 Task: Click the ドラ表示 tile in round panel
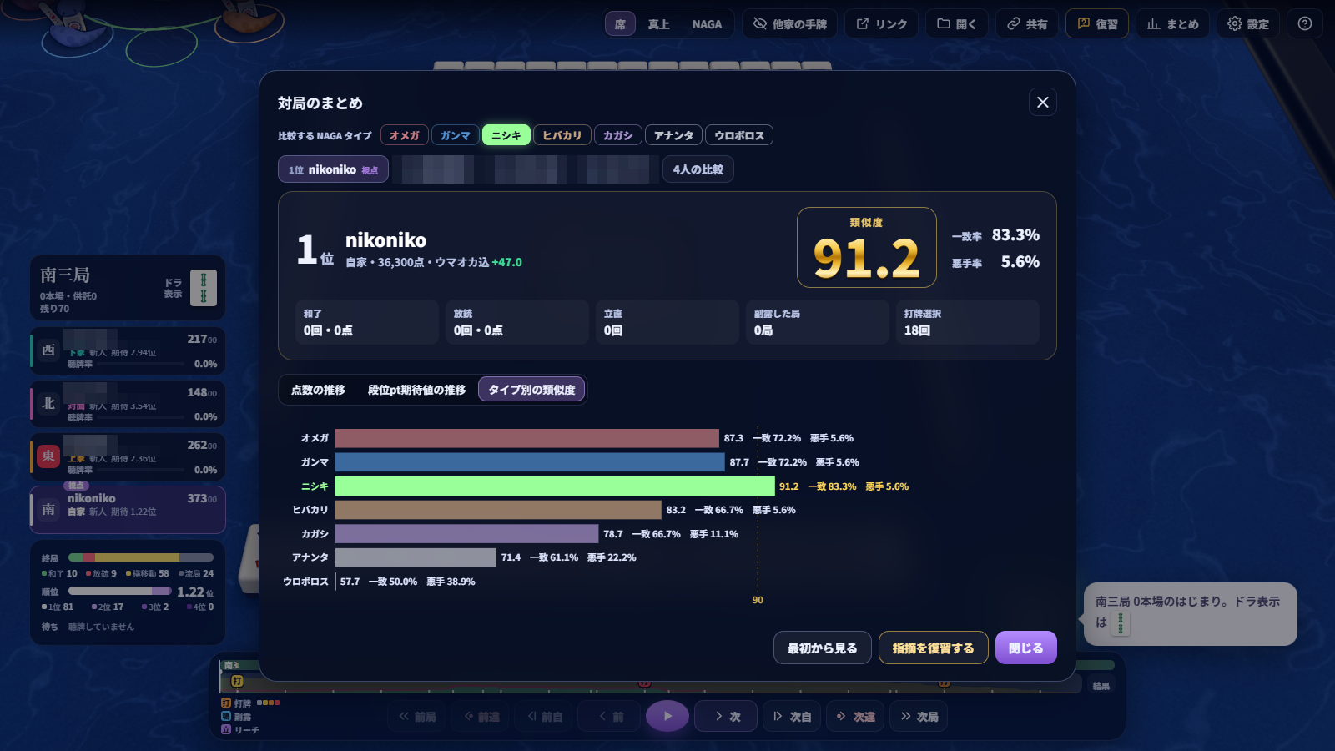click(203, 287)
